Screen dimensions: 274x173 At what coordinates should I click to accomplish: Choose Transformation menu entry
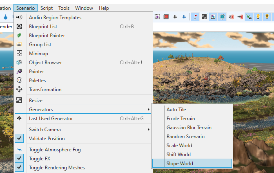coord(83,90)
